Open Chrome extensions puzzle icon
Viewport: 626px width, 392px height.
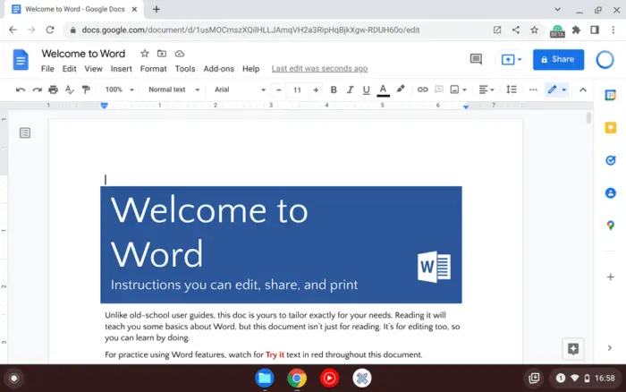(x=576, y=30)
